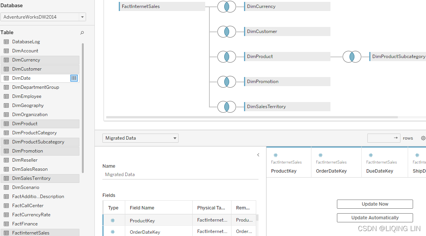The width and height of the screenshot is (426, 236).
Task: Click the DimScenario table icon
Action: click(x=6, y=187)
